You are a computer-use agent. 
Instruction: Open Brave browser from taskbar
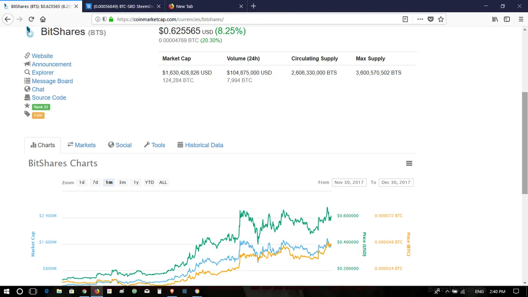tap(172, 291)
